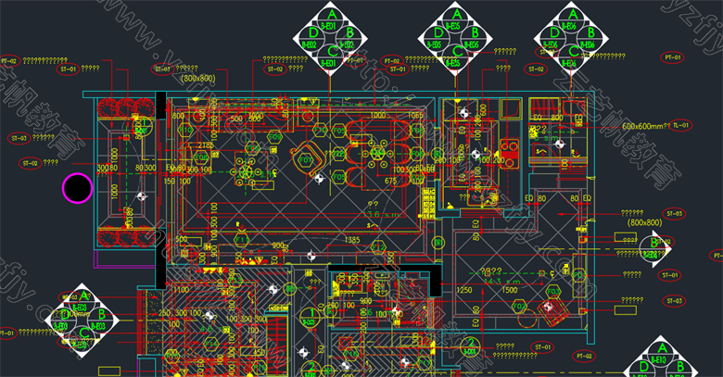723x377 pixels.
Task: Select the F02 hexagon furniture tag
Action: coord(519,306)
